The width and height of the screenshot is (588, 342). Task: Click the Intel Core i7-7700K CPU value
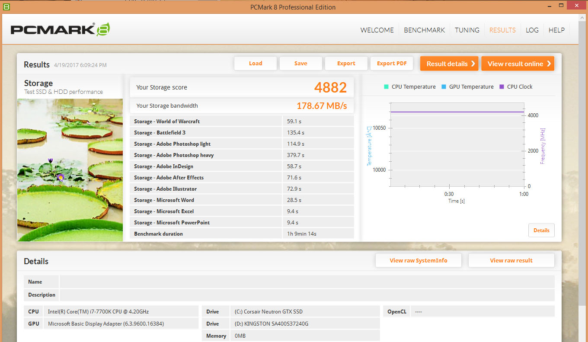pos(99,312)
